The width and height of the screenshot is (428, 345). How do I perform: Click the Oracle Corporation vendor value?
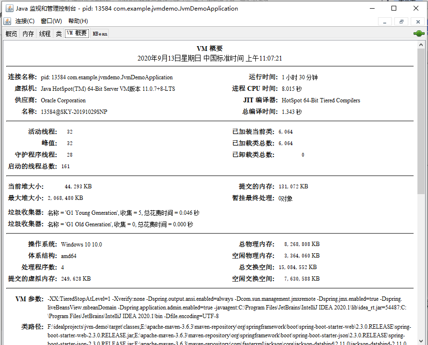pos(63,100)
